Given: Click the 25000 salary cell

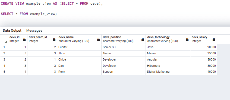Looking at the screenshot, I should (204, 54).
